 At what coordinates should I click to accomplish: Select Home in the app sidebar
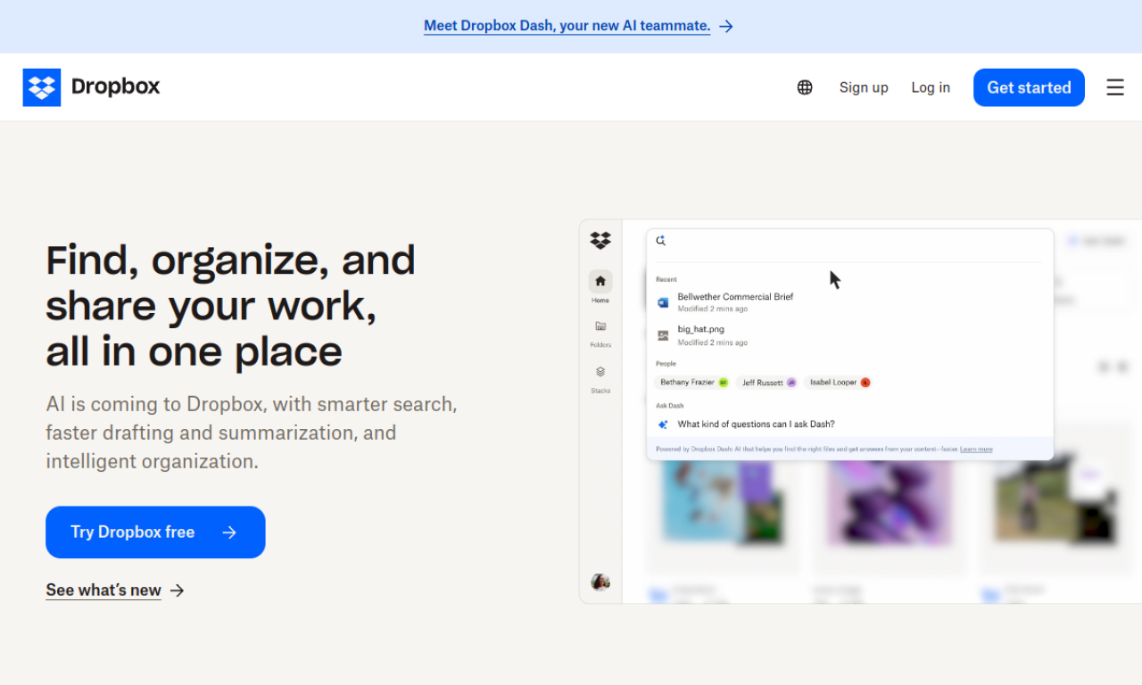(600, 284)
